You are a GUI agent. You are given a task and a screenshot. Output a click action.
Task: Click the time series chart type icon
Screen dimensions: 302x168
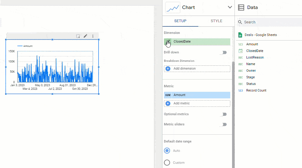(x=173, y=8)
